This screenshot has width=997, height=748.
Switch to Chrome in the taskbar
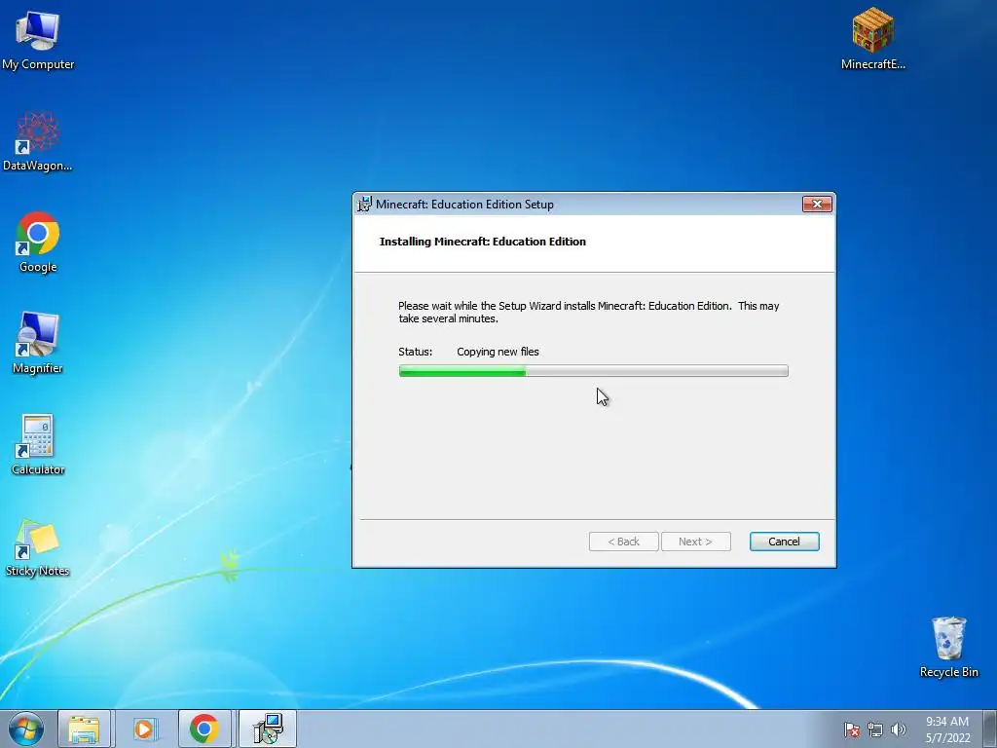[204, 729]
